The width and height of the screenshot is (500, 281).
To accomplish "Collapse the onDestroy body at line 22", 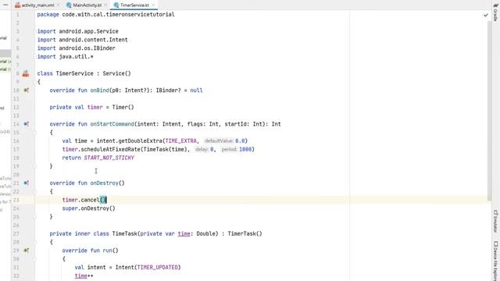I will pyautogui.click(x=35, y=191).
